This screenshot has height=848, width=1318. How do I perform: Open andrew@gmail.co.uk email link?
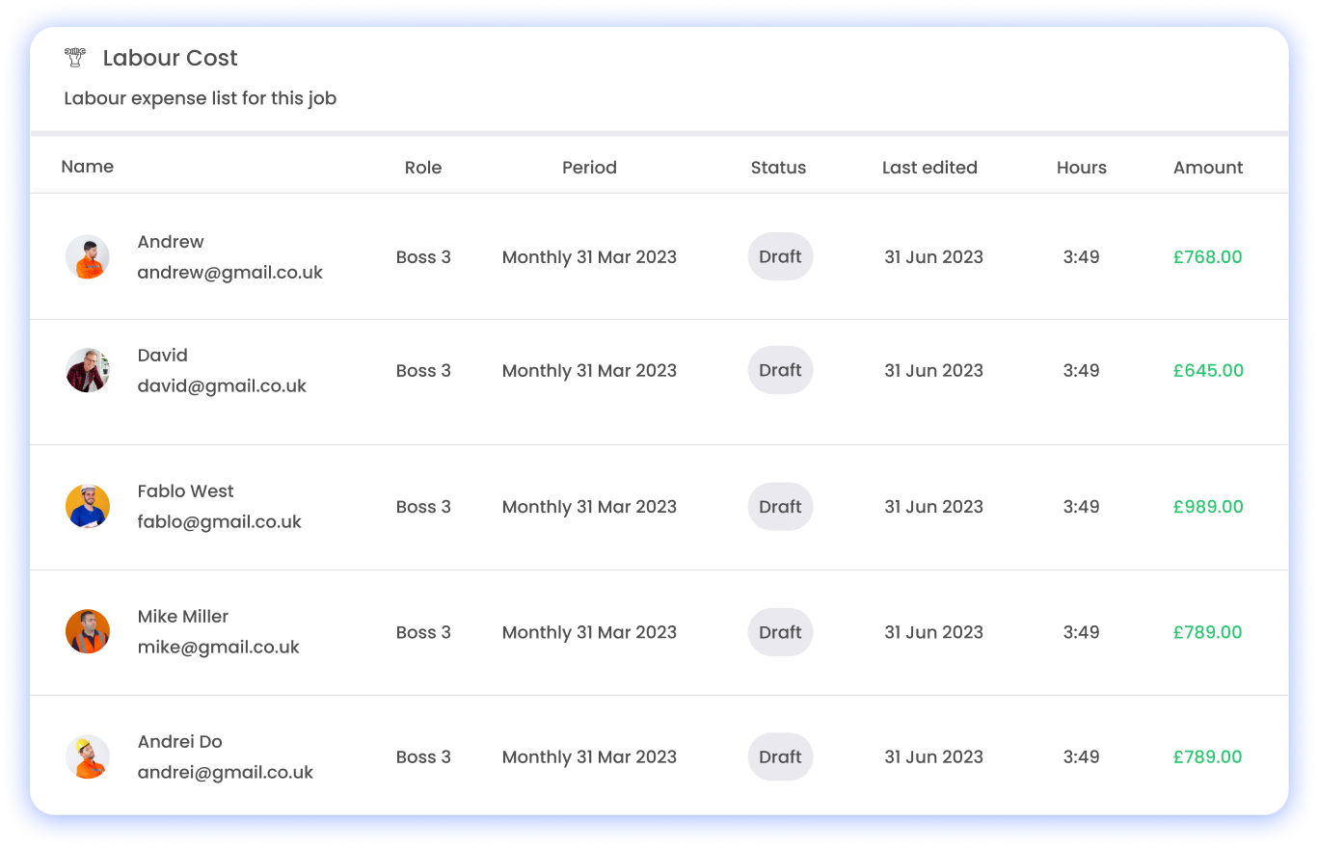[x=229, y=273]
